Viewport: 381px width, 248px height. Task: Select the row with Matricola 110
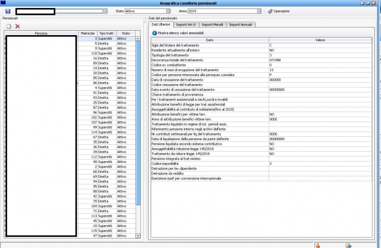tap(89, 53)
